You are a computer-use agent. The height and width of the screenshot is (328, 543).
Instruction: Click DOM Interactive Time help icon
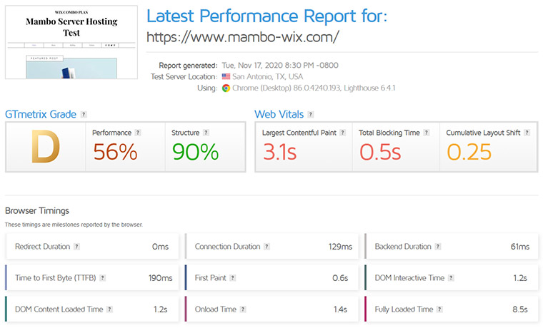(451, 278)
